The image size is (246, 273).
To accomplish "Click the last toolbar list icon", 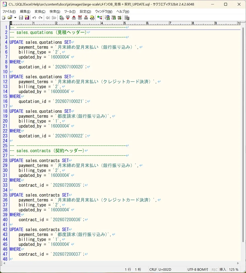I will (127, 18).
